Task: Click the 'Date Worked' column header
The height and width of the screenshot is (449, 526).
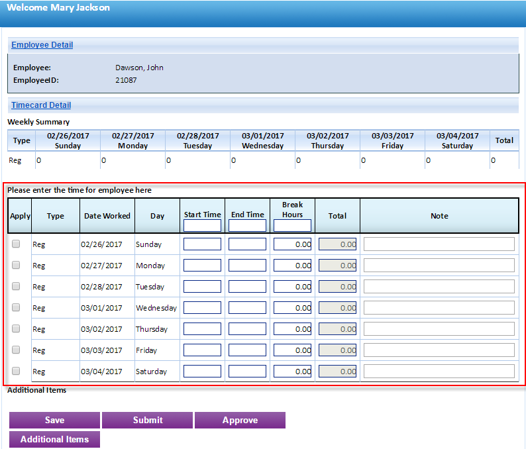Action: pyautogui.click(x=107, y=216)
